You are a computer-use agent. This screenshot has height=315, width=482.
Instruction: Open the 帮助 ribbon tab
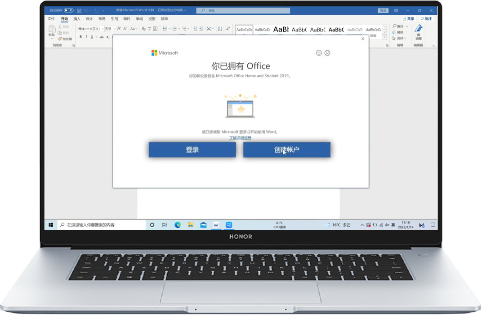click(x=165, y=19)
